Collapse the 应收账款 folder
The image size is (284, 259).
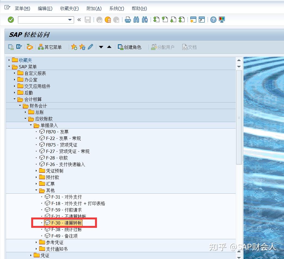tap(25, 119)
